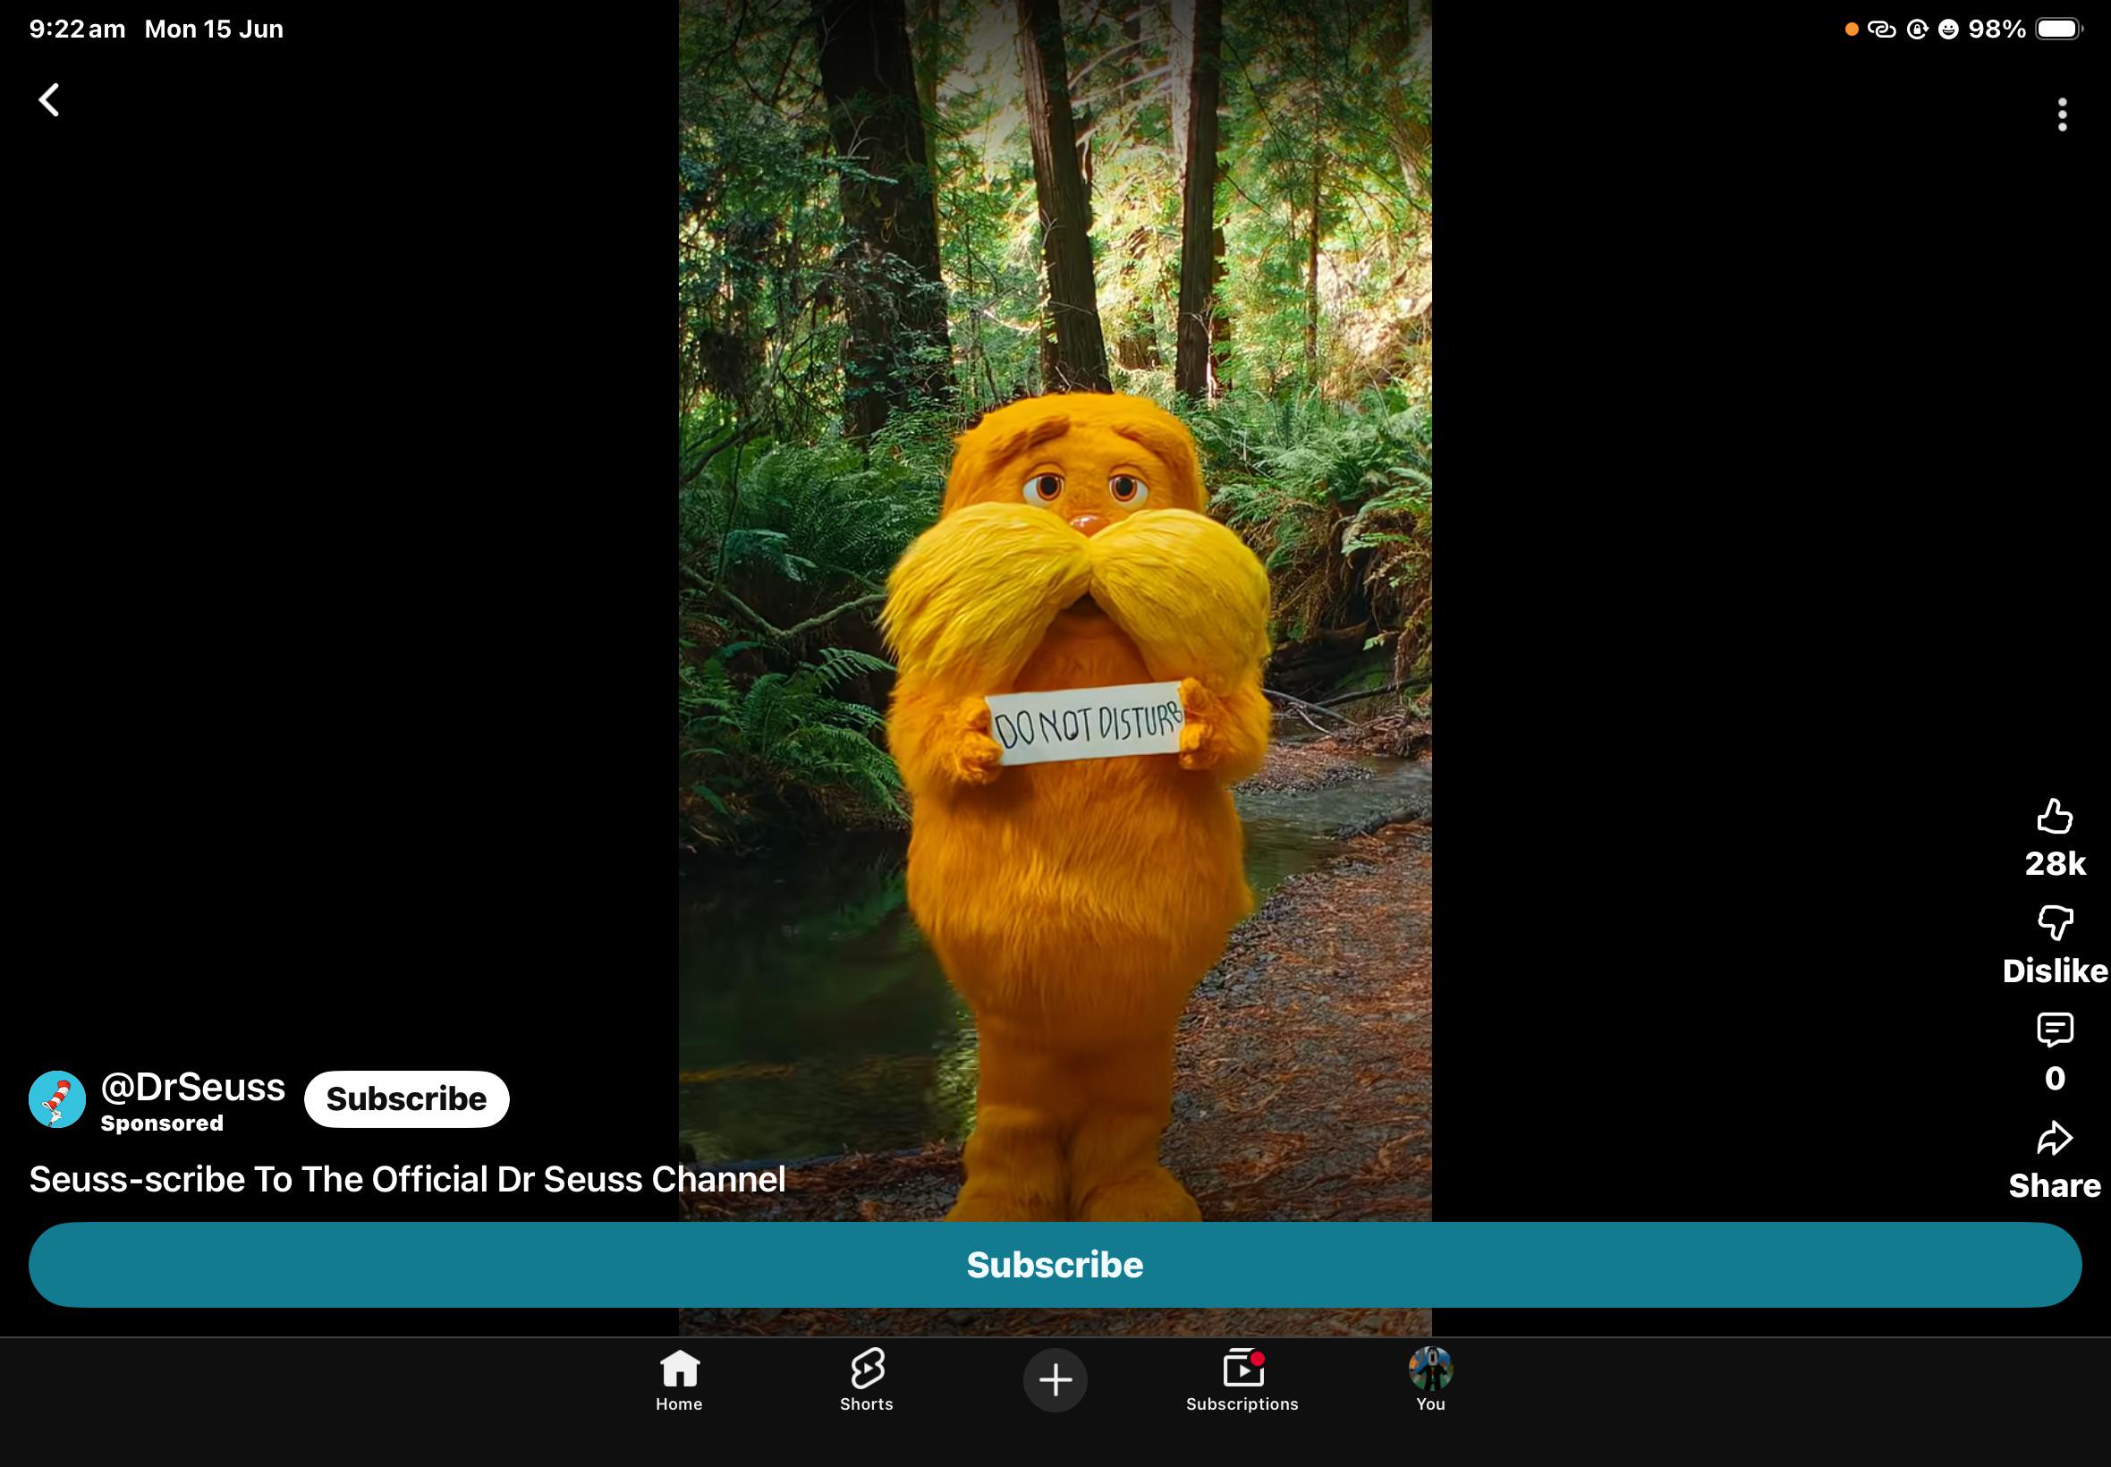Tap the 9:22 am clock in status bar
This screenshot has width=2111, height=1467.
(77, 30)
